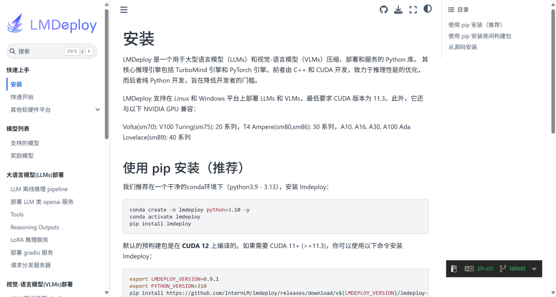The image size is (556, 297).
Task: Click the Ctrl key hint
Action: click(72, 51)
